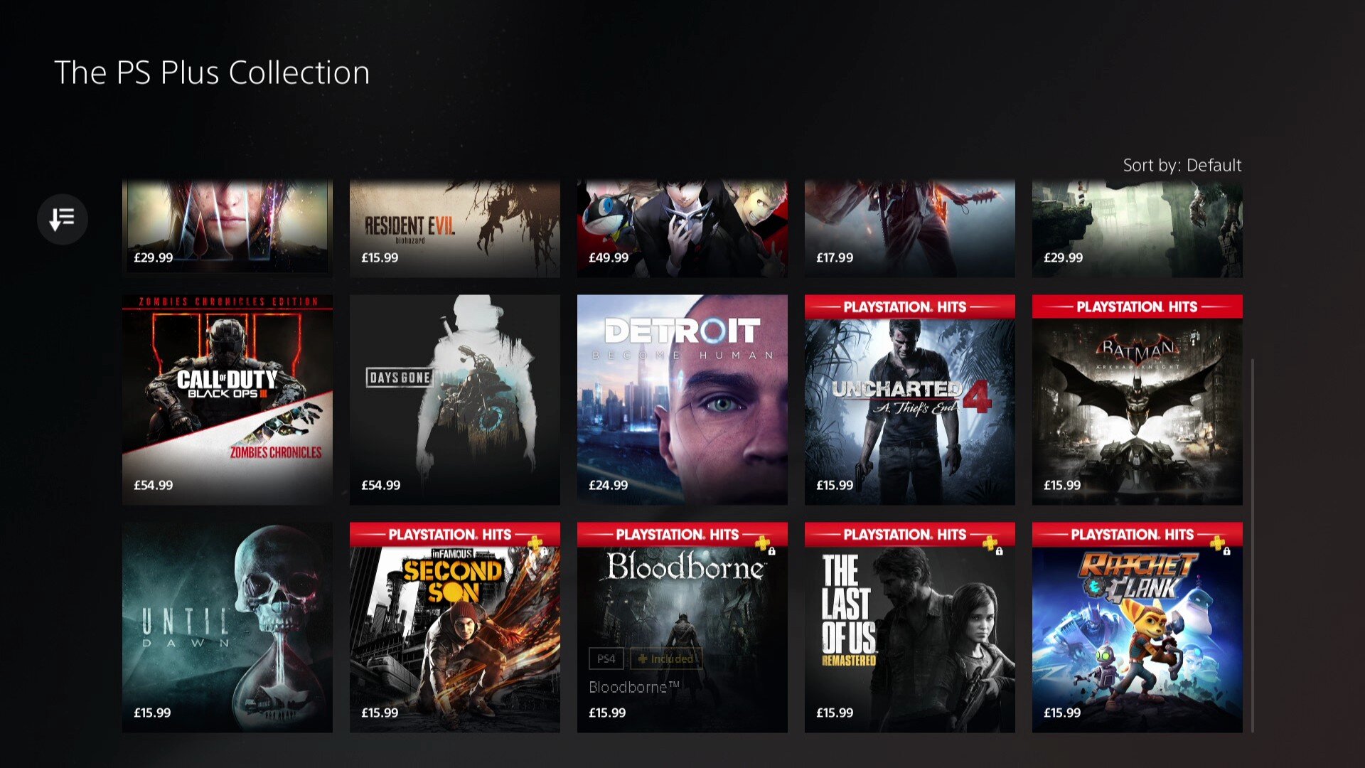This screenshot has height=768, width=1365.
Task: Click £15.99 price on Ratchet & Clank
Action: point(1062,713)
